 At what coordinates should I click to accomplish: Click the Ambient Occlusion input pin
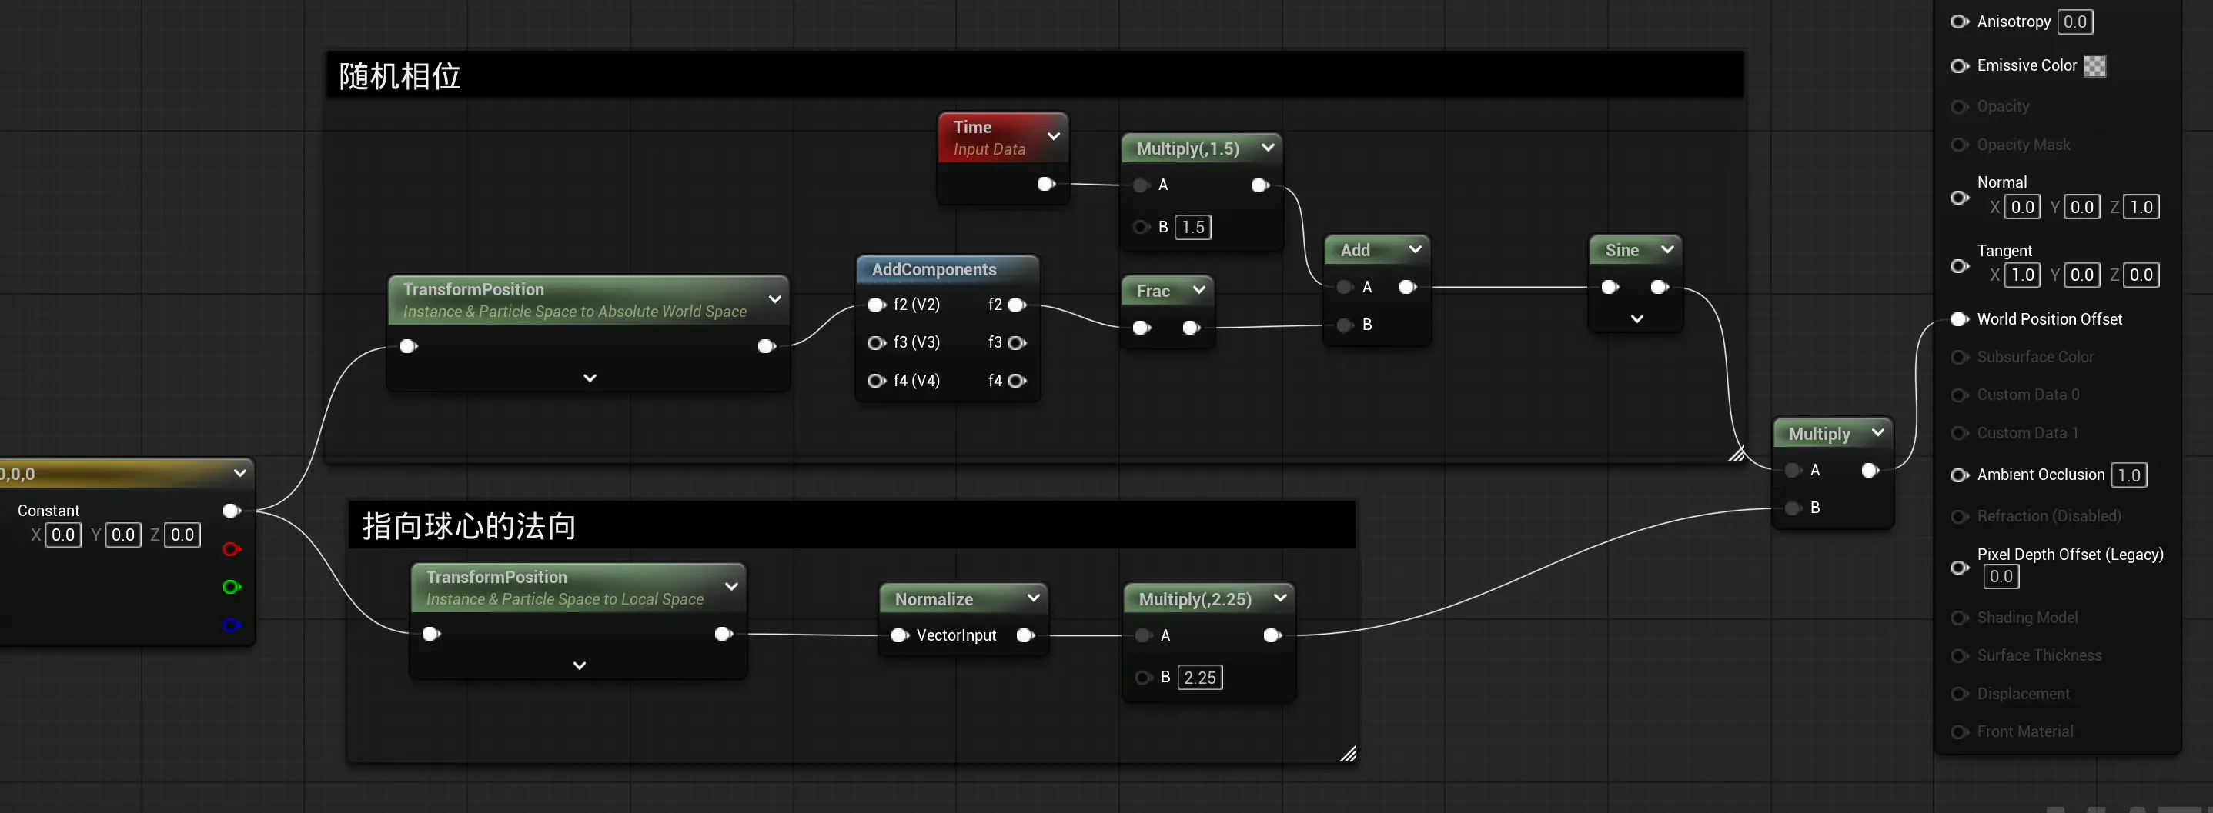tap(1960, 475)
